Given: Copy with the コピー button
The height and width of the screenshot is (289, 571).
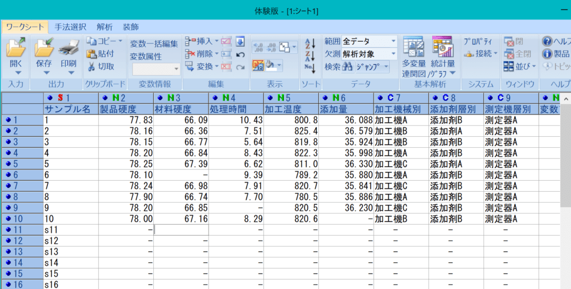Looking at the screenshot, I should point(104,41).
